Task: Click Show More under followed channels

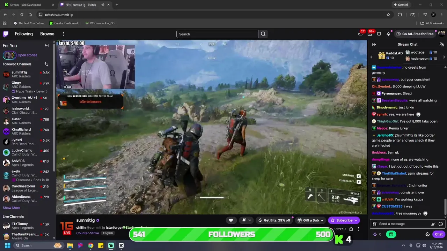Action: [12, 208]
